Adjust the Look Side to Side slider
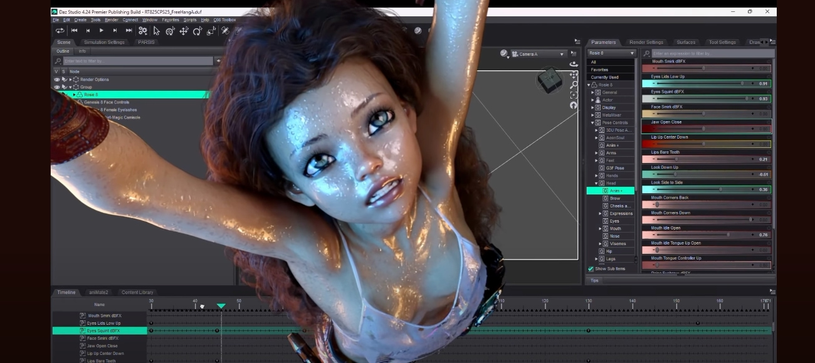The width and height of the screenshot is (815, 363). tap(706, 189)
